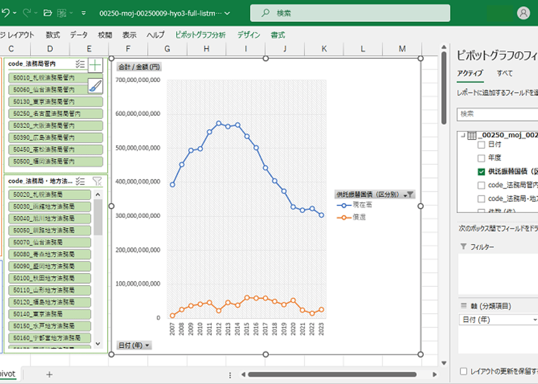This screenshot has height=384, width=538.
Task: Click the slicer list scroll-down arrow
Action: pos(98,343)
